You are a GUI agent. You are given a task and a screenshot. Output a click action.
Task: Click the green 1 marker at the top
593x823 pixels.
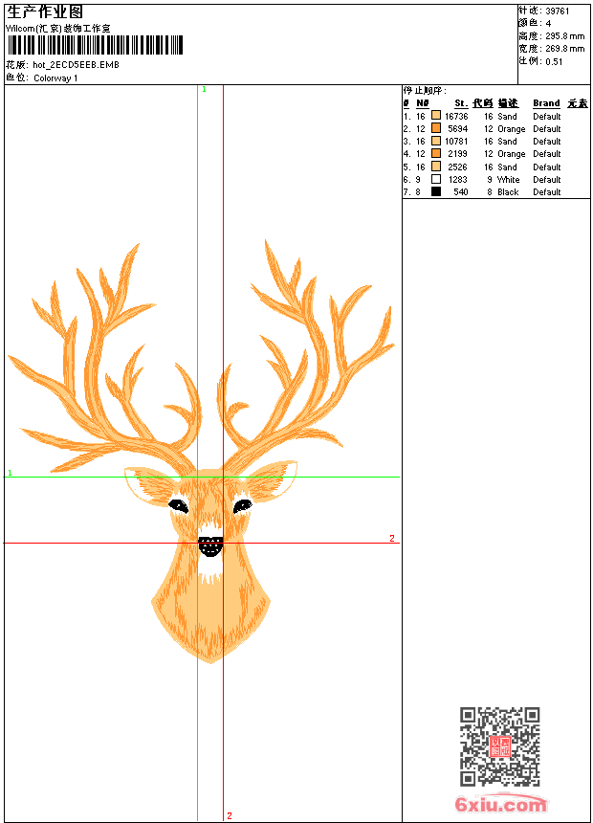pos(204,89)
